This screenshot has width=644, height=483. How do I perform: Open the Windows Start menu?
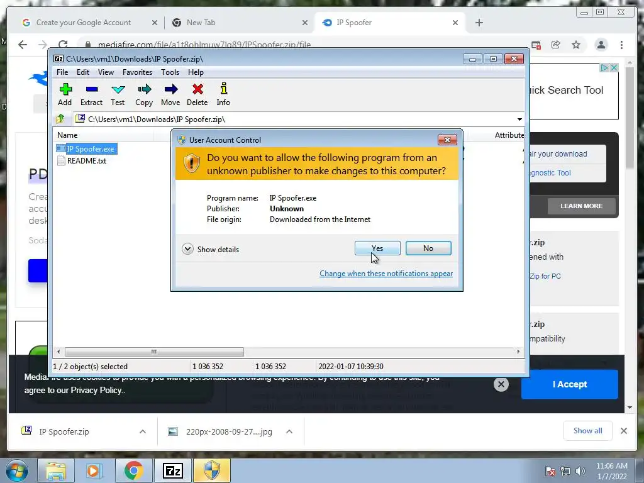pos(17,470)
